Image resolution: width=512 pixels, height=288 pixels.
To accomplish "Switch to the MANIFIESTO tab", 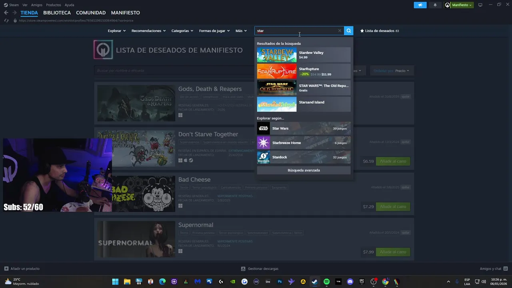I will 126,13.
